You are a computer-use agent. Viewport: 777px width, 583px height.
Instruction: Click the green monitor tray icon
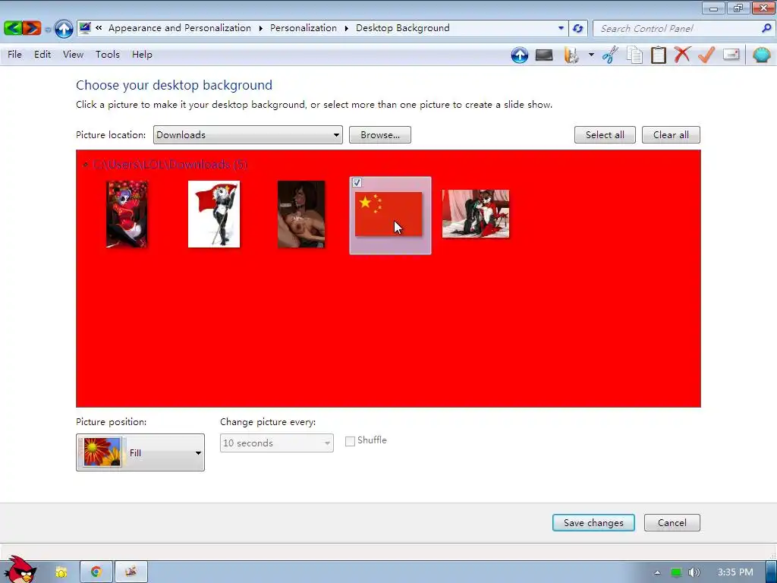(676, 572)
